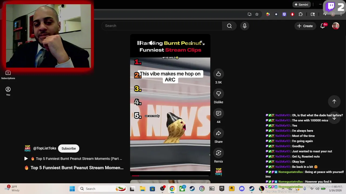Image resolution: width=346 pixels, height=194 pixels.
Task: Switch to Chrome on the taskbar
Action: click(x=172, y=189)
